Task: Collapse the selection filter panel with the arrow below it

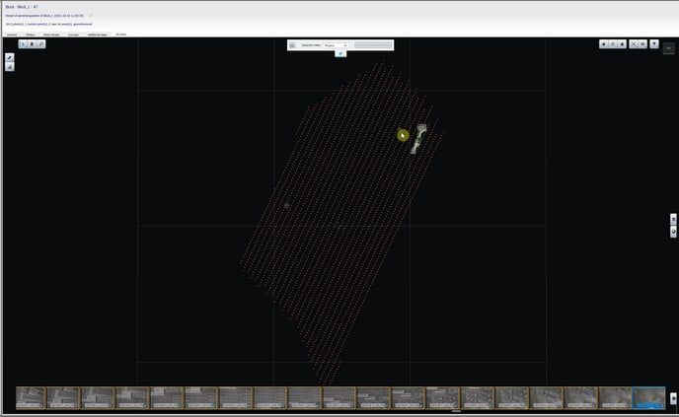Action: [x=340, y=53]
